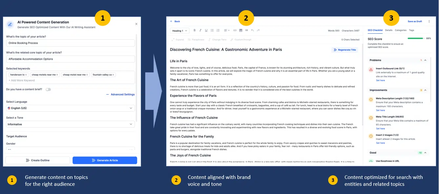Click the Regenerate Title button
Screen dimensions: 439x194
[x=345, y=50]
